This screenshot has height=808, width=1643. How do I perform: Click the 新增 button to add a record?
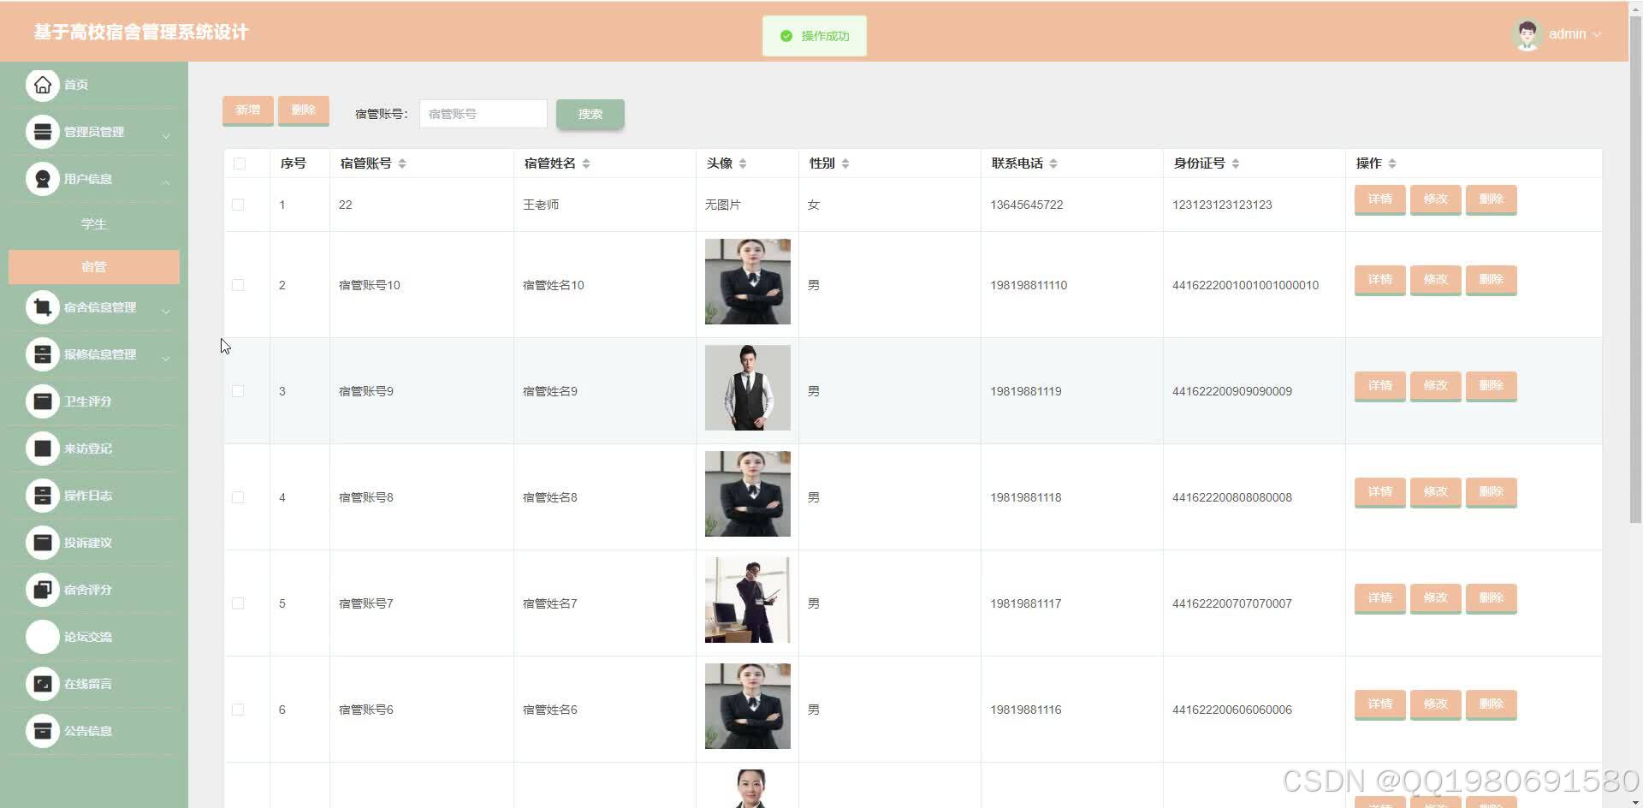click(247, 110)
